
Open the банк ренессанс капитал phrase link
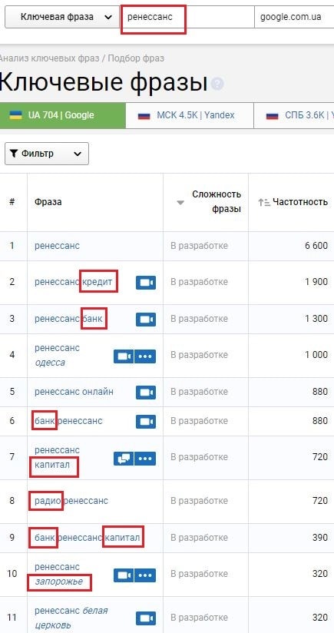[x=88, y=539]
